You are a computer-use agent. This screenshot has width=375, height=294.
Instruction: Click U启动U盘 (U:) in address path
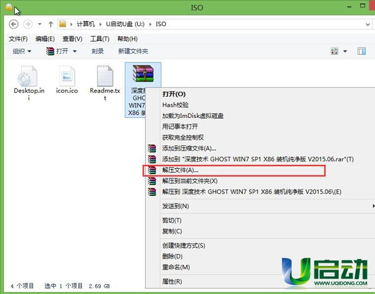click(125, 24)
